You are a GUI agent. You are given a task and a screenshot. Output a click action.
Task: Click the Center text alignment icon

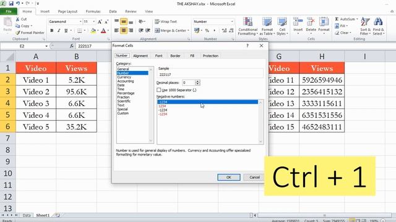click(124, 30)
